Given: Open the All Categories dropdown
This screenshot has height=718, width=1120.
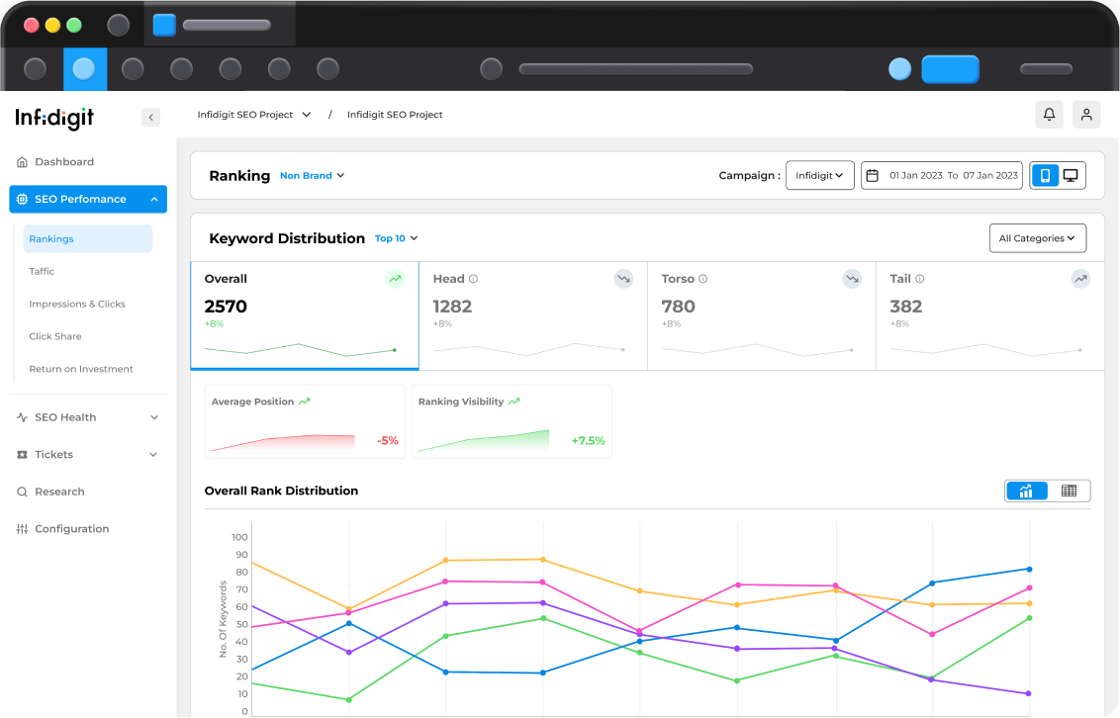Looking at the screenshot, I should [x=1037, y=238].
